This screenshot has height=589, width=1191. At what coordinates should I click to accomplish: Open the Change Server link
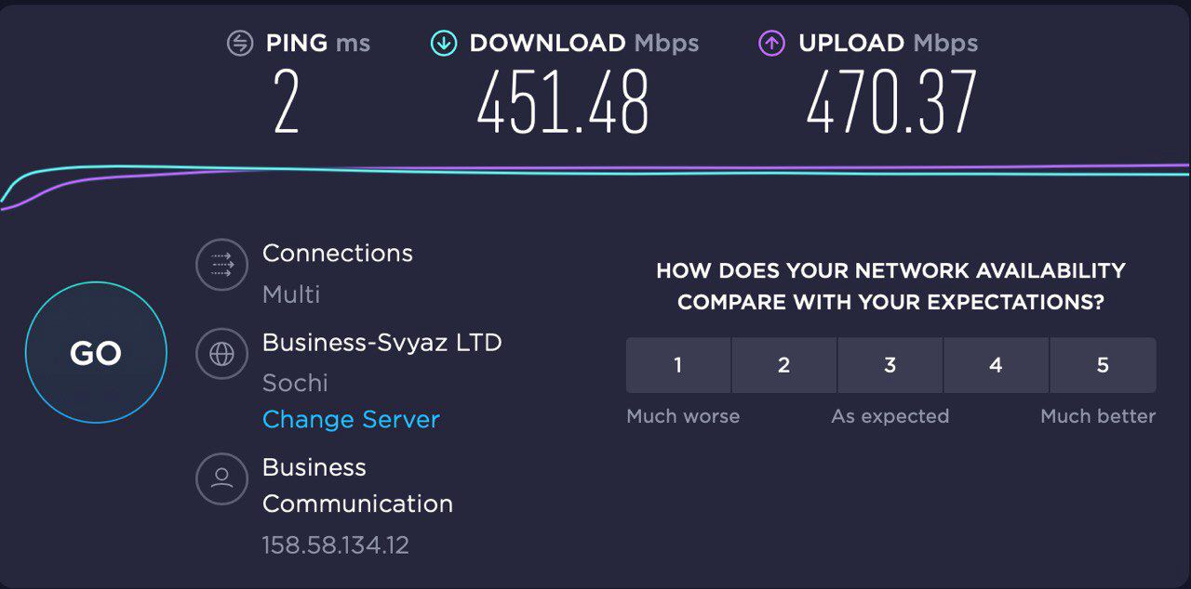pyautogui.click(x=351, y=420)
